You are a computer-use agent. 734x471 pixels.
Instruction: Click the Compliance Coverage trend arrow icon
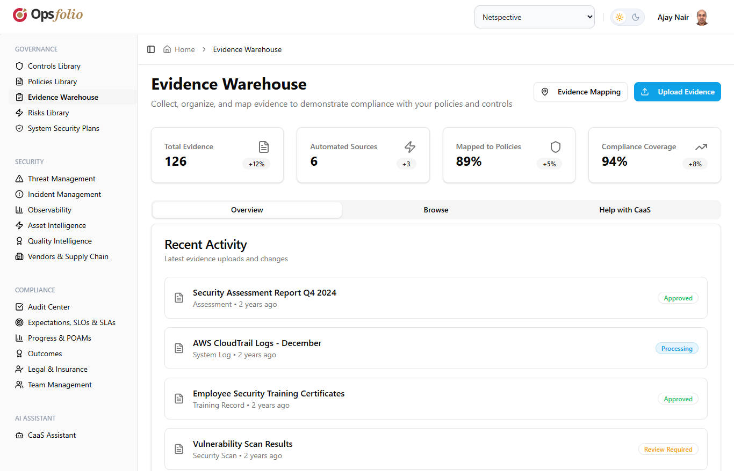[x=701, y=146]
